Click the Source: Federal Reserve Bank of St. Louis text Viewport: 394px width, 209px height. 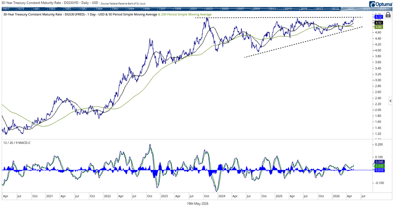tap(123, 3)
